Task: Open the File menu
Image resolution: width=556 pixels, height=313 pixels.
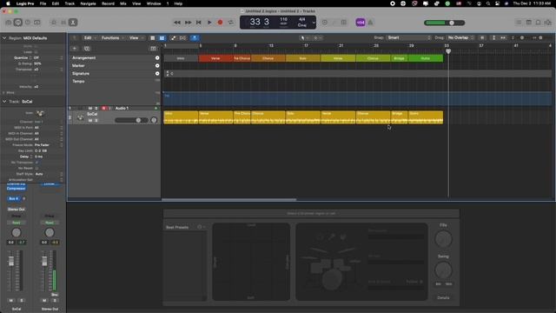Action: point(43,3)
